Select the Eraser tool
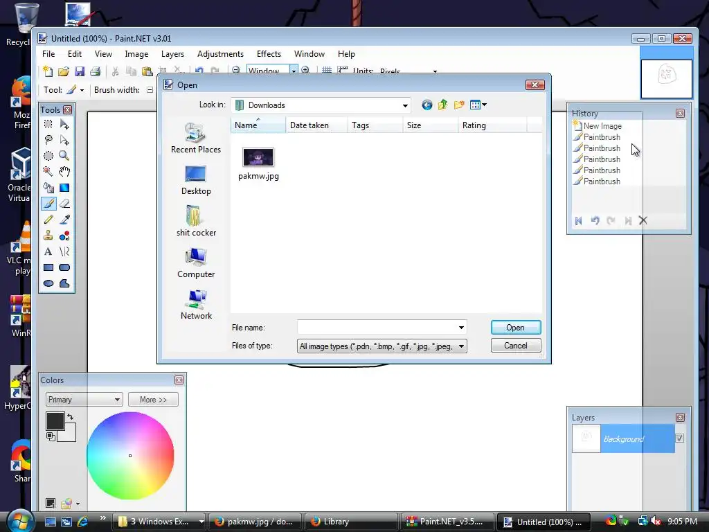Viewport: 709px width, 532px height. click(x=64, y=204)
